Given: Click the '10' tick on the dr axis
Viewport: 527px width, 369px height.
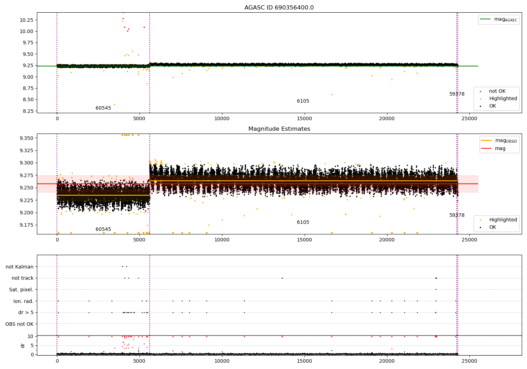Looking at the screenshot, I should coord(31,336).
